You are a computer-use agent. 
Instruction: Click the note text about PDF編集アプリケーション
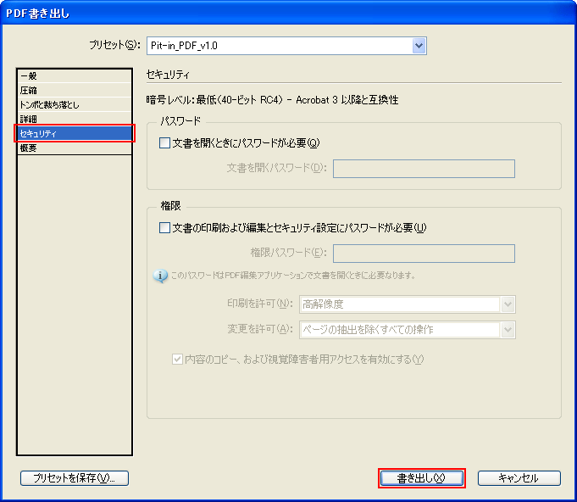pyautogui.click(x=292, y=276)
